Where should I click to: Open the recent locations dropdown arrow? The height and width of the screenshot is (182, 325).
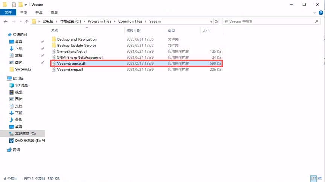tap(21, 21)
